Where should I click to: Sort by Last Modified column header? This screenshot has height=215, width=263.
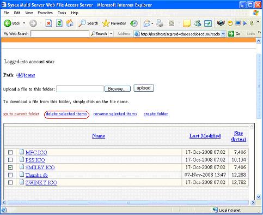coord(205,136)
